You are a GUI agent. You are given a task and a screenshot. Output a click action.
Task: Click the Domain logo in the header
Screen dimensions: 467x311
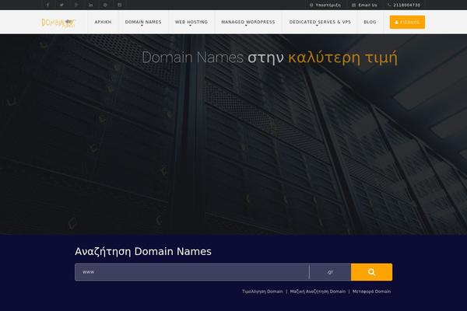[x=58, y=23]
